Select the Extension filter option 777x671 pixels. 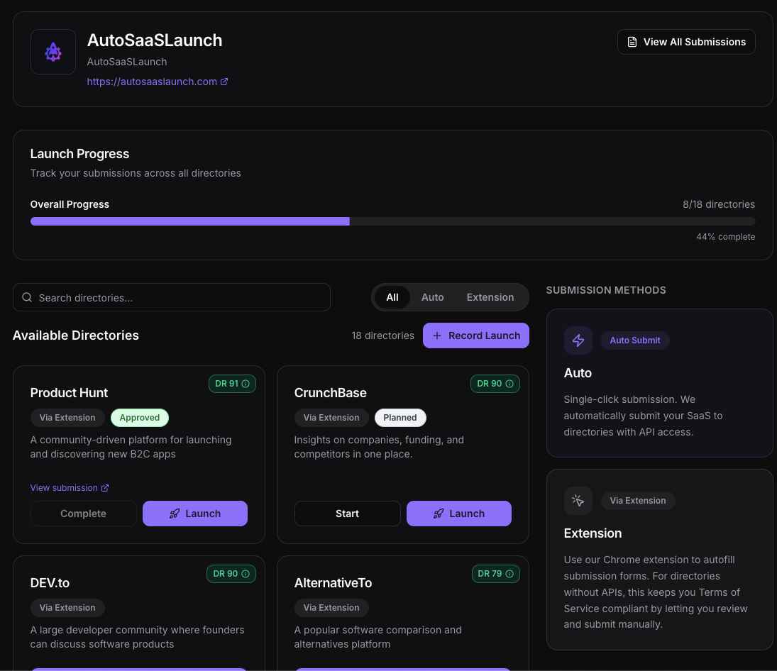coord(490,296)
